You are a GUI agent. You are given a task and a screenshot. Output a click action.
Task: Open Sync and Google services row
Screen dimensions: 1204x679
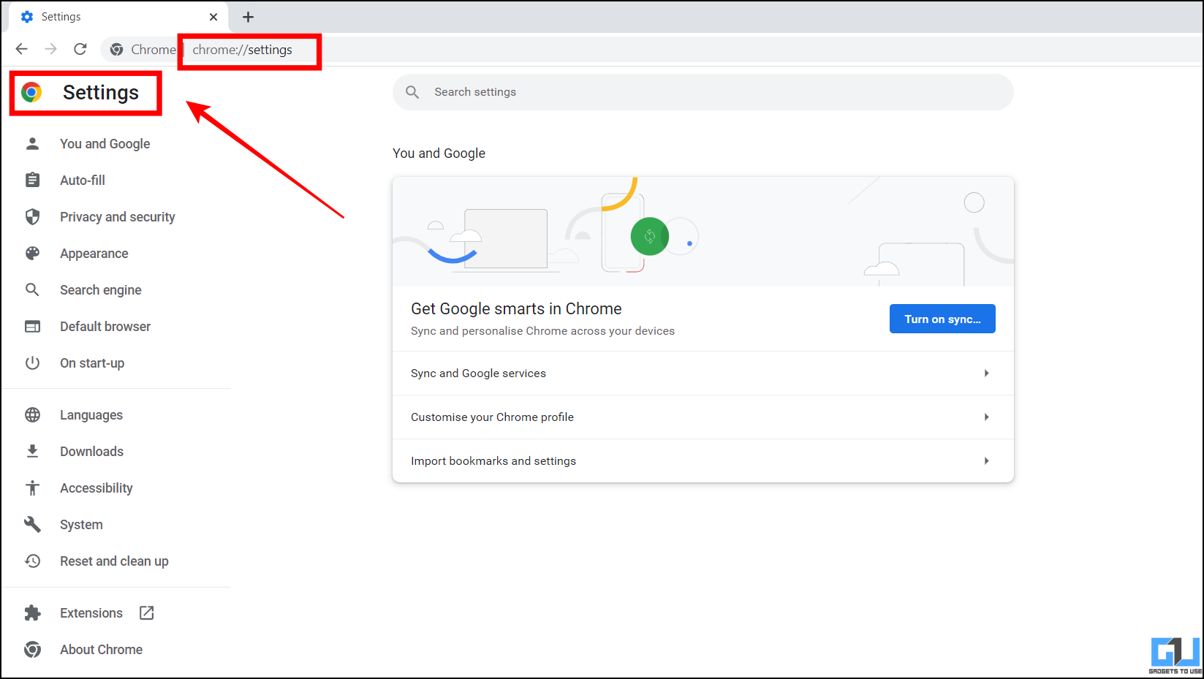(x=703, y=373)
